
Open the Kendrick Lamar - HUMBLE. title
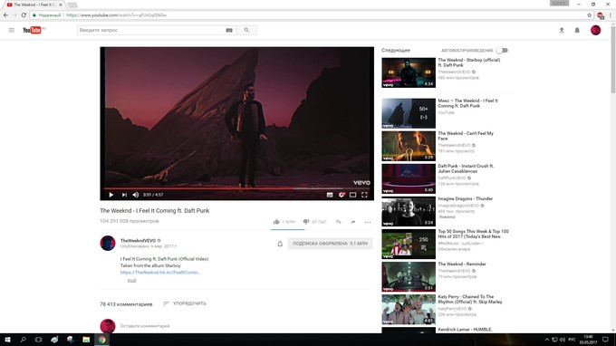(x=465, y=330)
